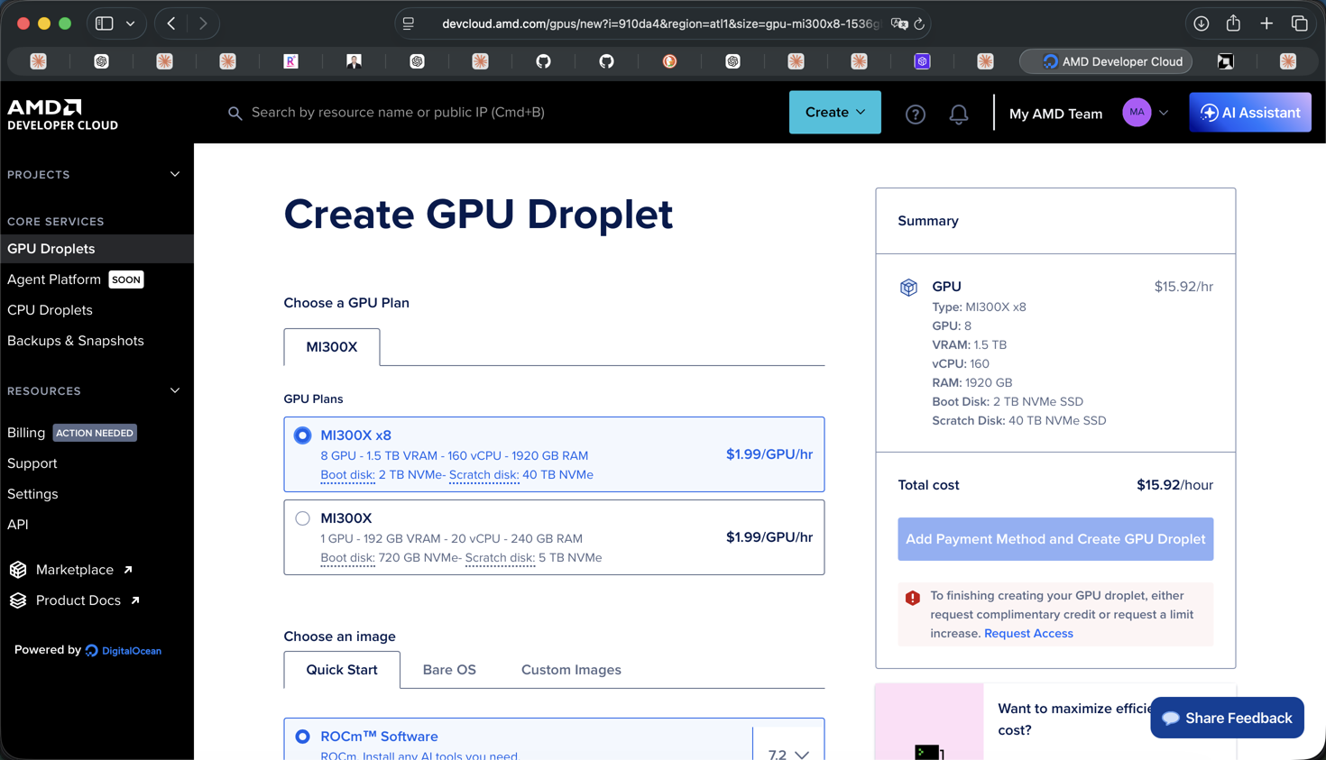Click the Safari share icon
The image size is (1326, 760).
coord(1233,23)
